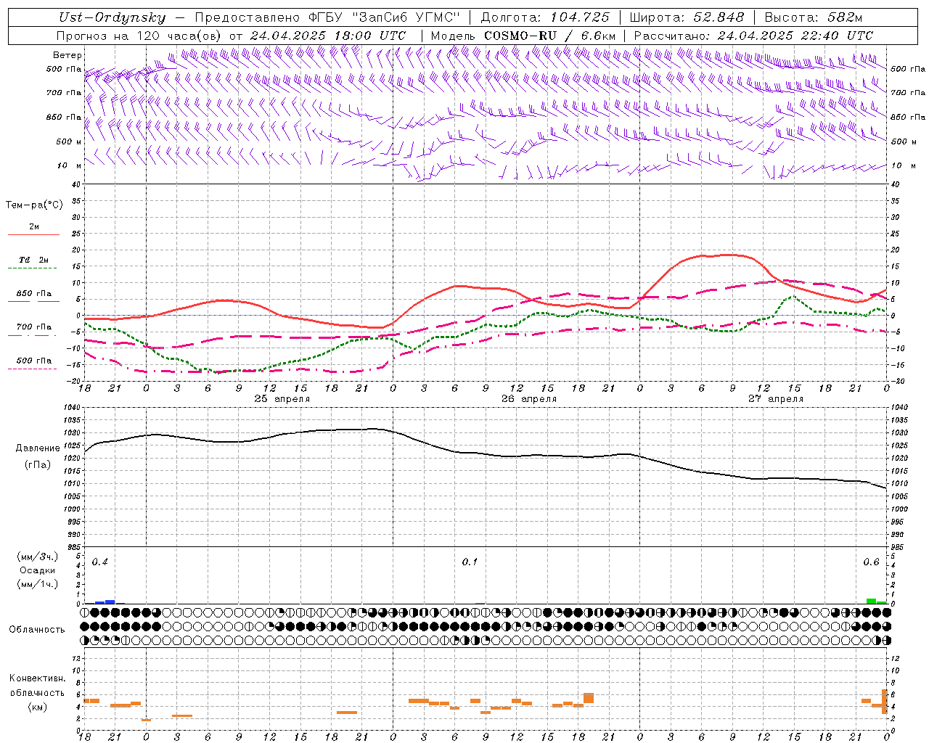Click the Осадки panel label
Image resolution: width=929 pixels, height=743 pixels.
37,570
